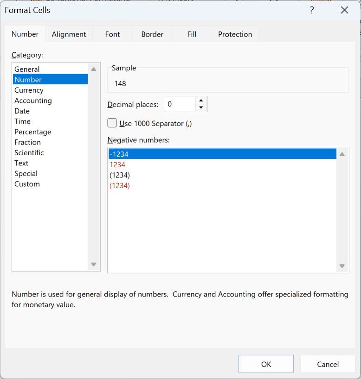The height and width of the screenshot is (379, 361).
Task: Choose the Custom category
Action: 51,183
